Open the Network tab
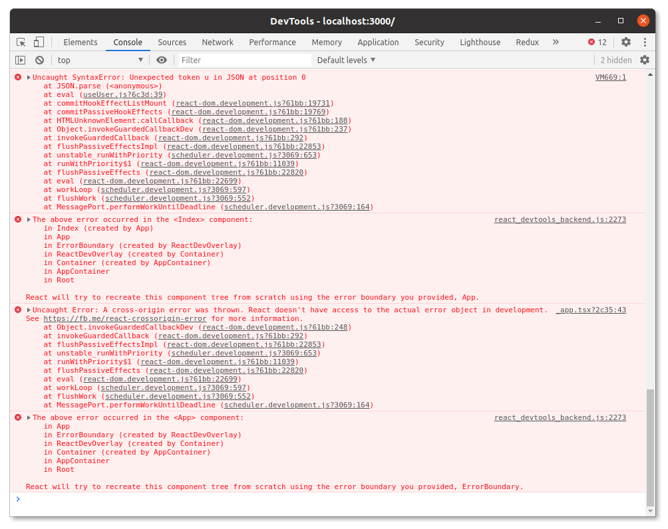The height and width of the screenshot is (529, 668). tap(218, 42)
